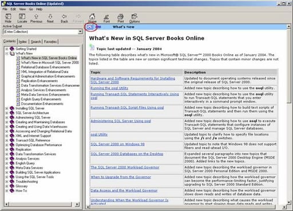This screenshot has height=211, width=293.
Task: Click the Transact-SQL Reference book icon
Action: (12, 140)
